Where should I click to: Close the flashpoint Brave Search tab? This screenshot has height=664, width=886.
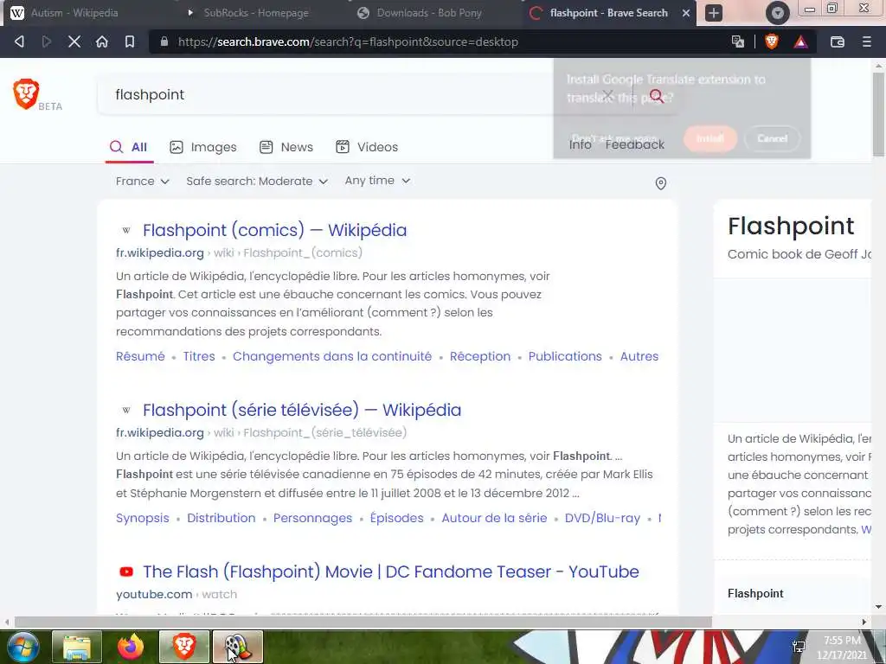click(686, 13)
